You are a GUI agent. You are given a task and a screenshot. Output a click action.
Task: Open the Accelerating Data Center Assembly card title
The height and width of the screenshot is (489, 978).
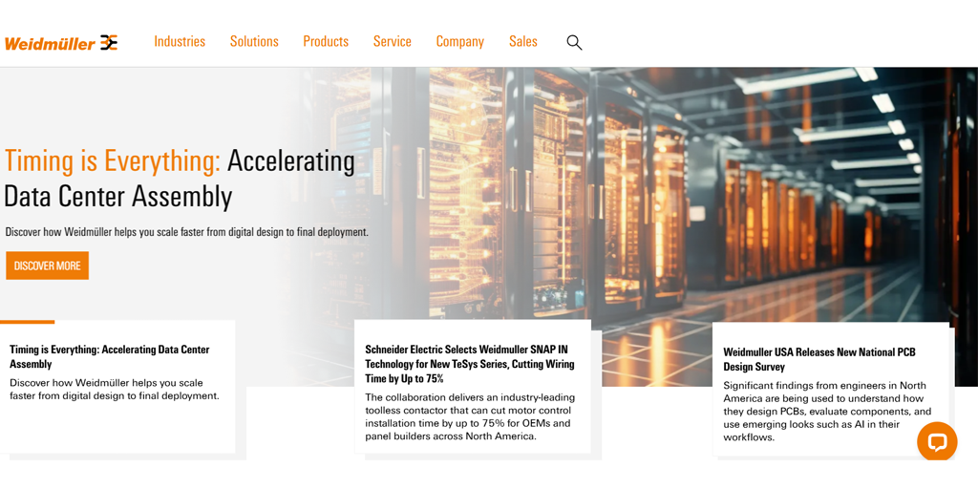[109, 357]
